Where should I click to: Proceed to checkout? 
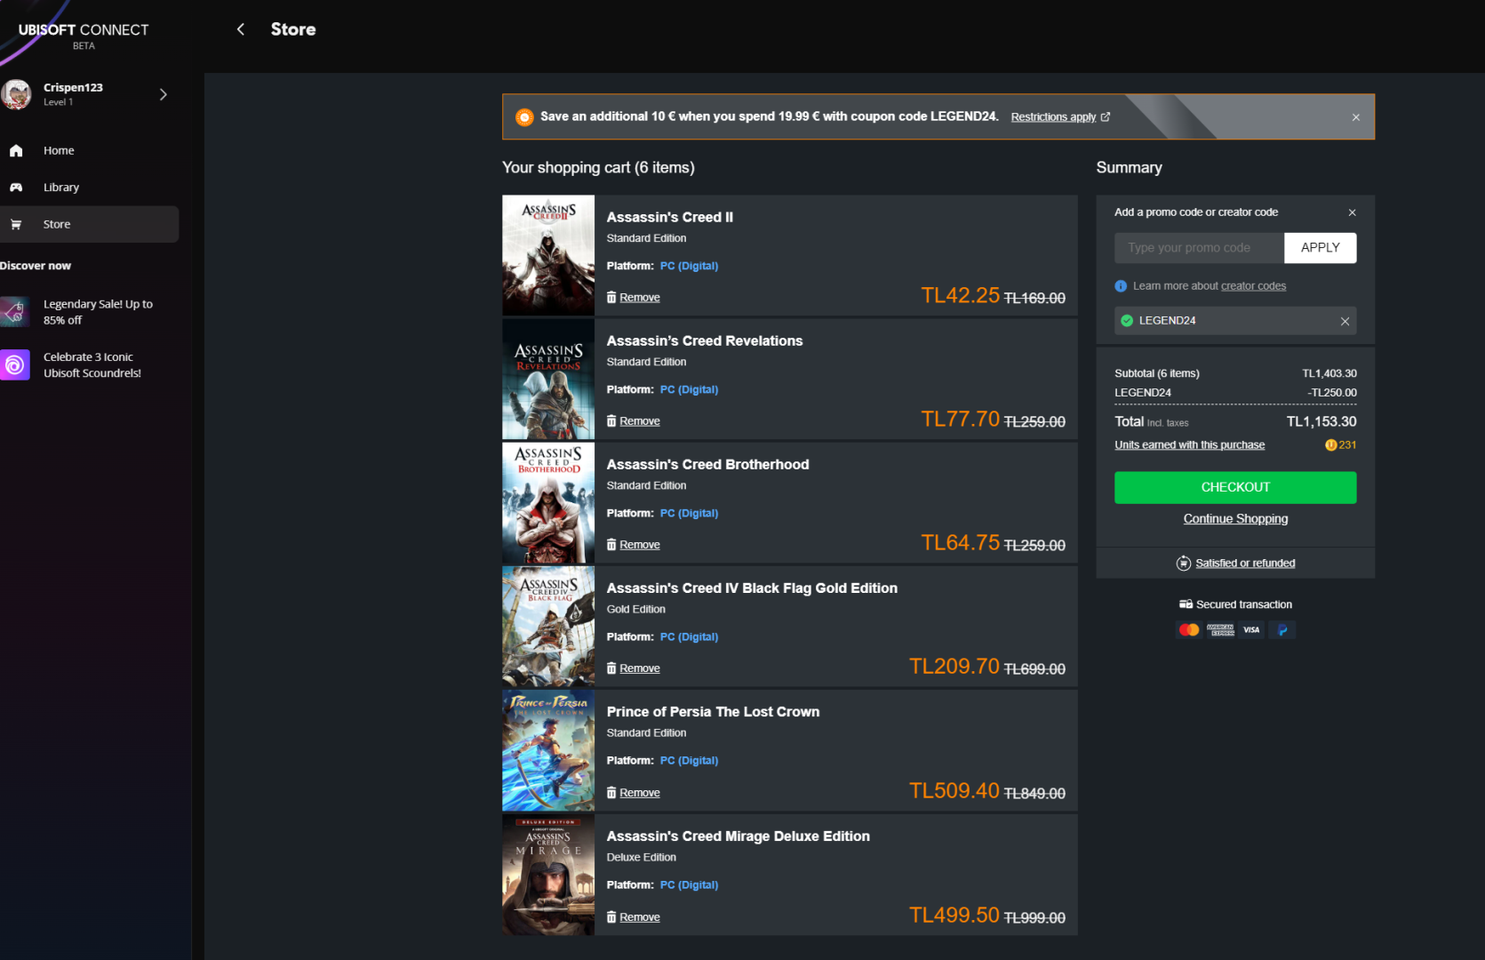point(1235,487)
